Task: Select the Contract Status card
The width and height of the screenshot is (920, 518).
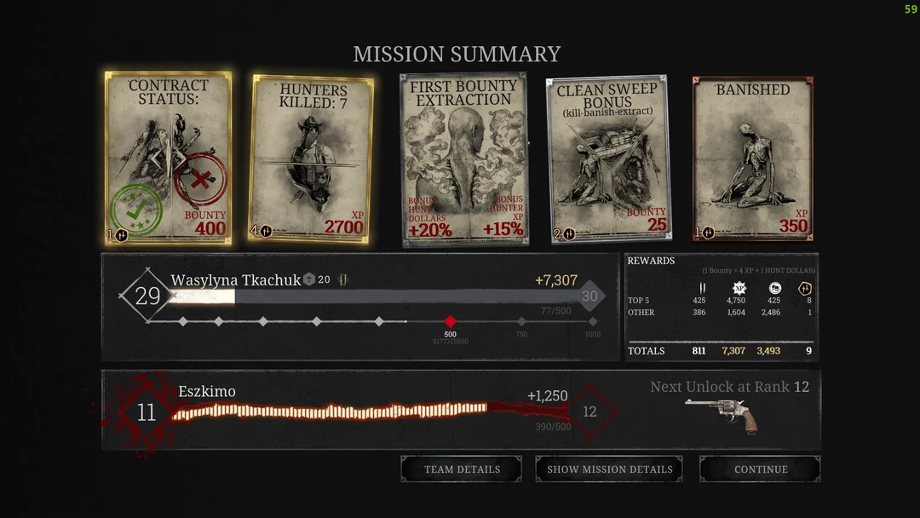Action: click(168, 158)
